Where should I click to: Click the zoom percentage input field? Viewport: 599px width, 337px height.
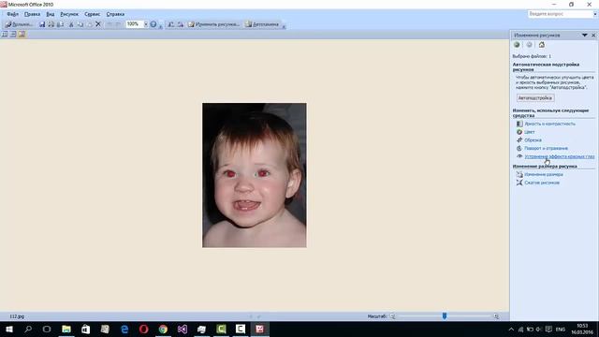tap(135, 24)
